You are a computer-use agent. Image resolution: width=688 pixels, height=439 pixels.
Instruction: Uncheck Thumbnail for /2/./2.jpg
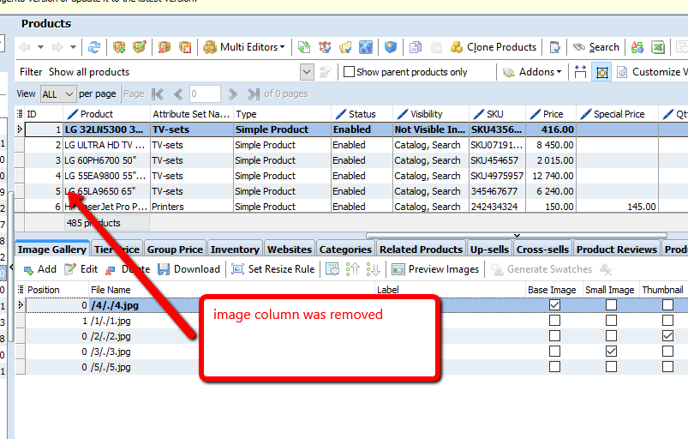667,336
